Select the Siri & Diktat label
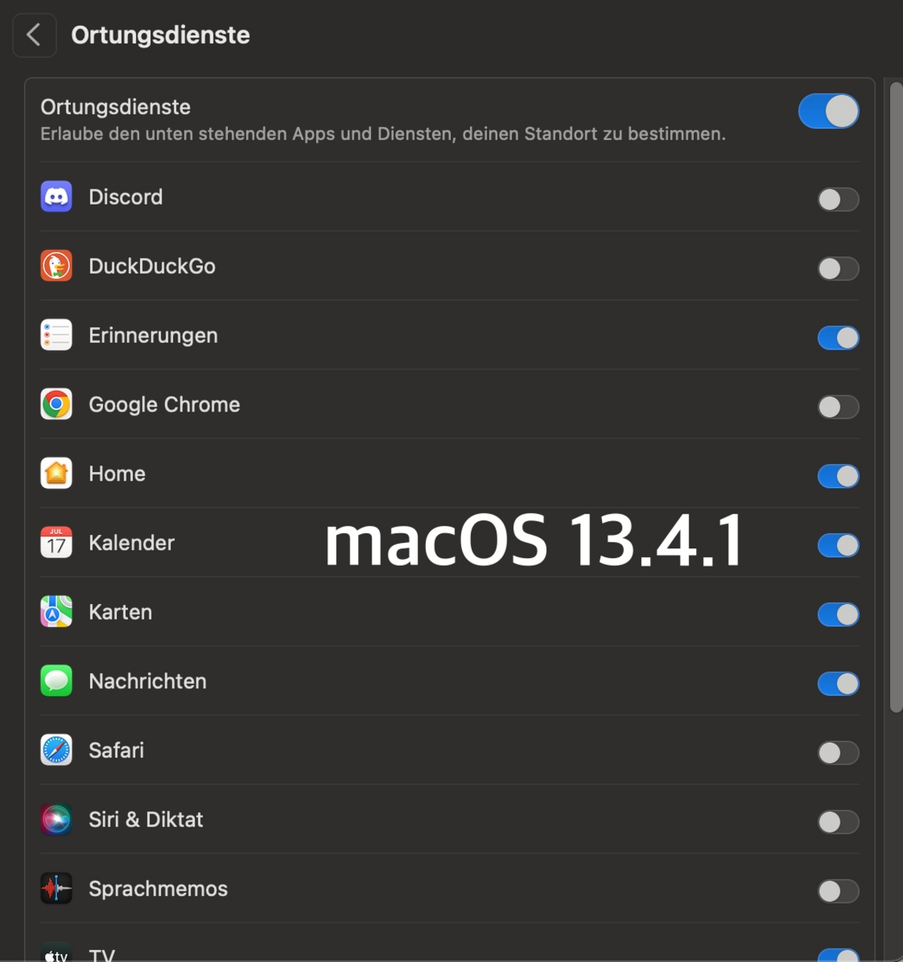 click(x=146, y=820)
